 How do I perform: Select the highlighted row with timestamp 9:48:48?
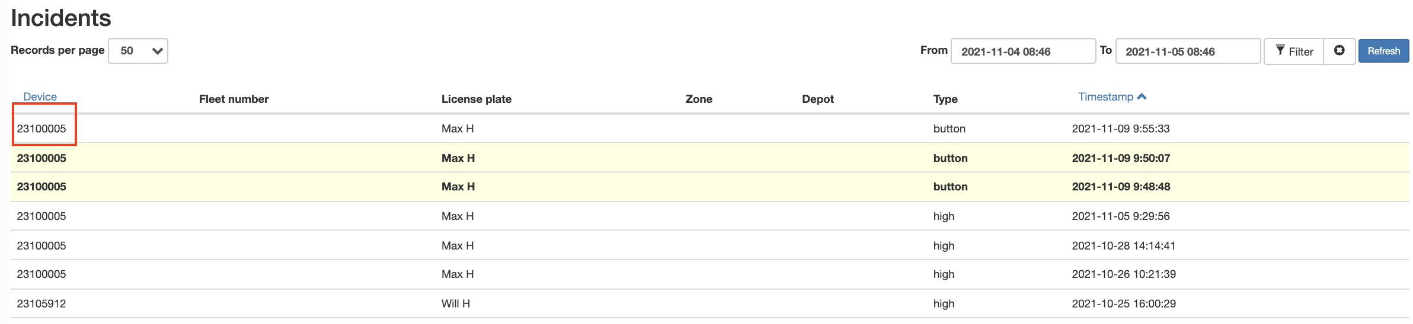709,187
